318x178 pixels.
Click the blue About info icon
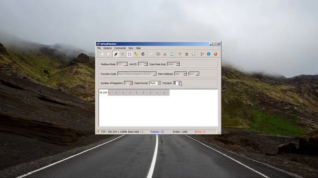pos(209,54)
